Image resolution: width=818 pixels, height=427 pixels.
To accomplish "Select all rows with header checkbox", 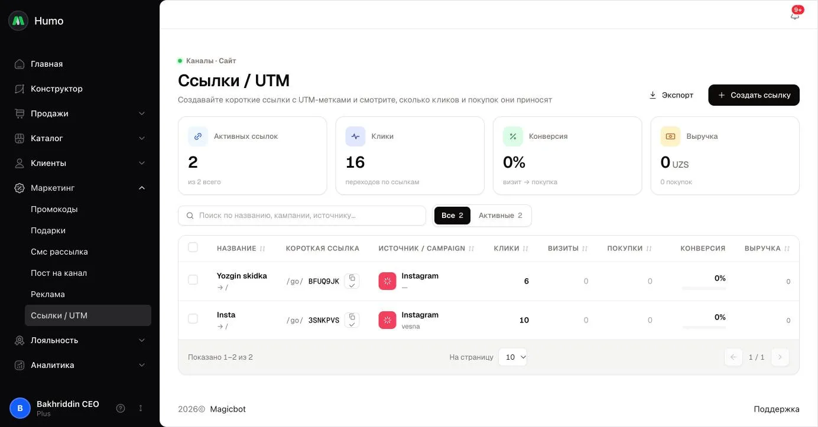I will (x=193, y=247).
